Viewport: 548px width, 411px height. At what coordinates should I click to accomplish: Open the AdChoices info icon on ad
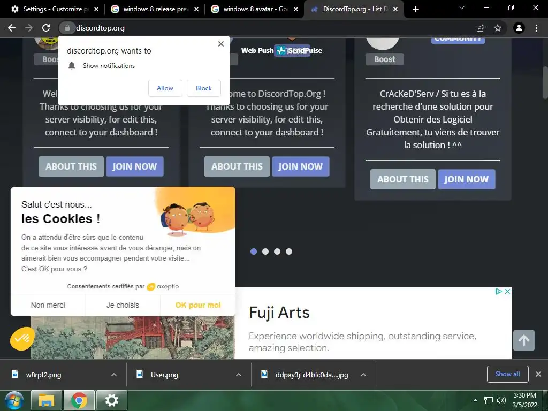tap(499, 292)
